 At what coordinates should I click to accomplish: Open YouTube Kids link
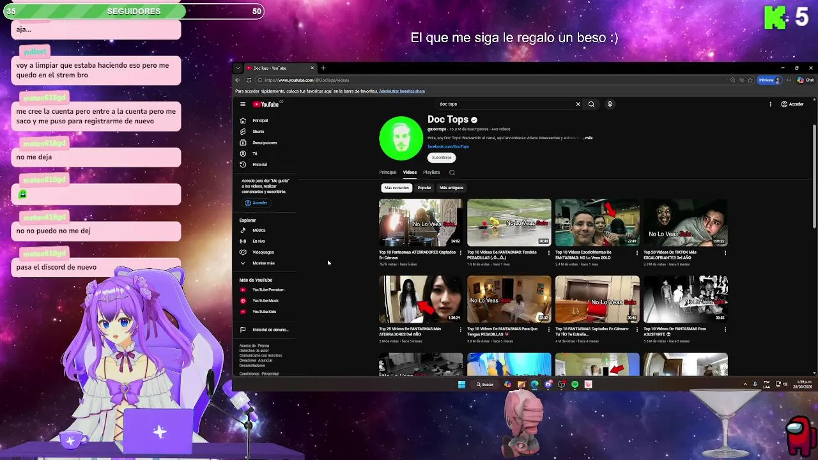pos(264,311)
